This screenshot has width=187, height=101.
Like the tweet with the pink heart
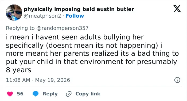(x=10, y=94)
